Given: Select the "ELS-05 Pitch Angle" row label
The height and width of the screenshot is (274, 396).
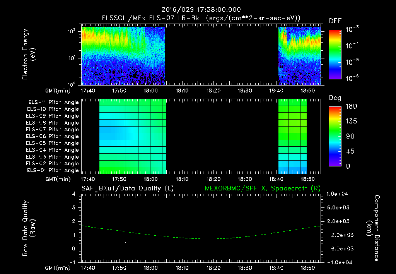Looking at the screenshot, I should click(53, 143).
